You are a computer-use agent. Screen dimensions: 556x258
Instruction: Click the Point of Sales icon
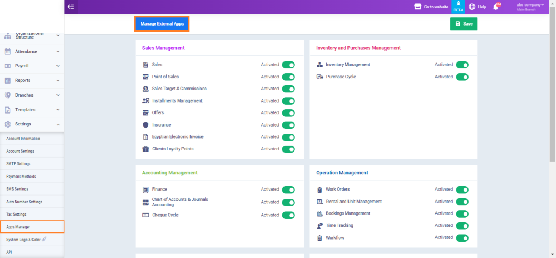[x=146, y=77]
